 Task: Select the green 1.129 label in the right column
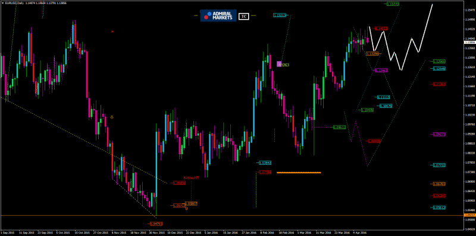click(439, 61)
